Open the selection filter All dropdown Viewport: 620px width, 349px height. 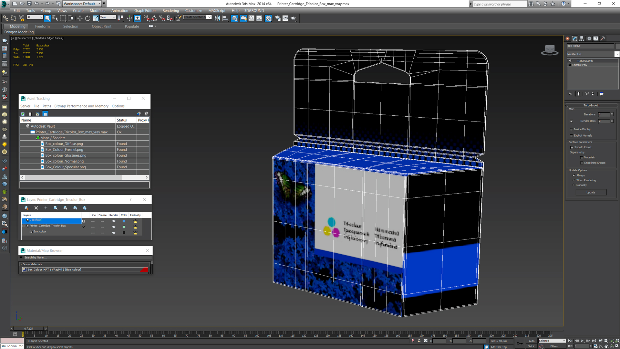pos(35,17)
